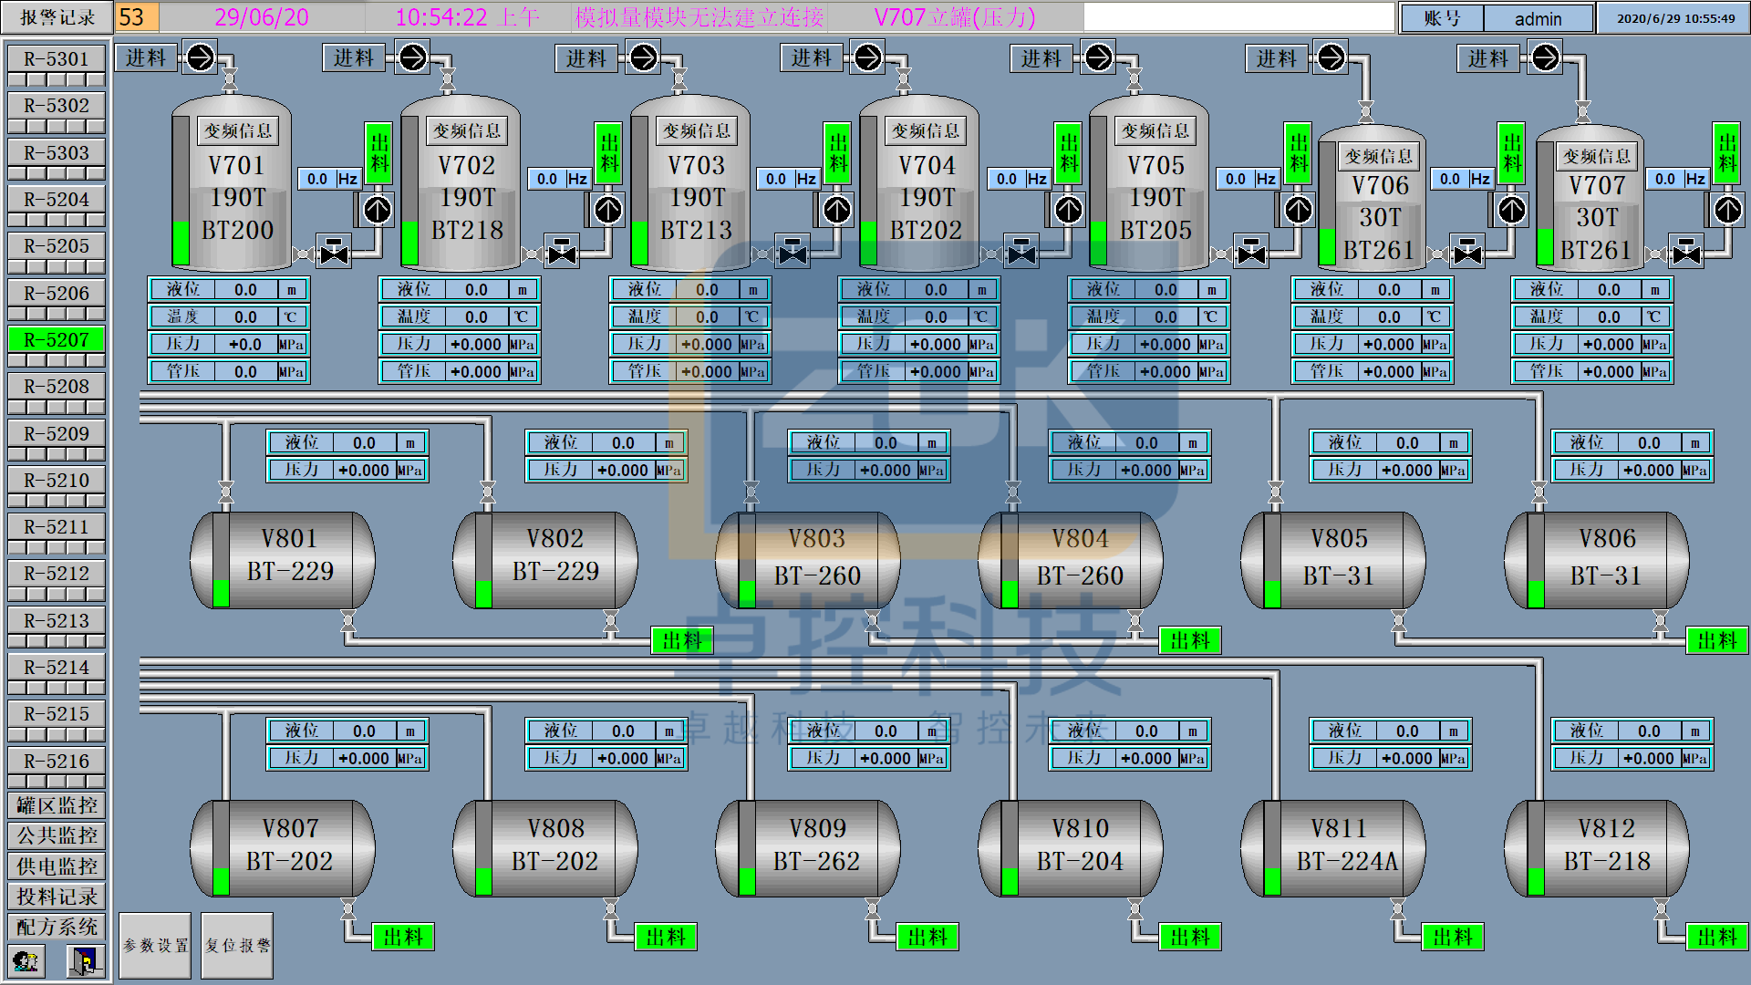Toggle the V703 outlet valve
Screen dimensions: 1751x985
(x=793, y=251)
